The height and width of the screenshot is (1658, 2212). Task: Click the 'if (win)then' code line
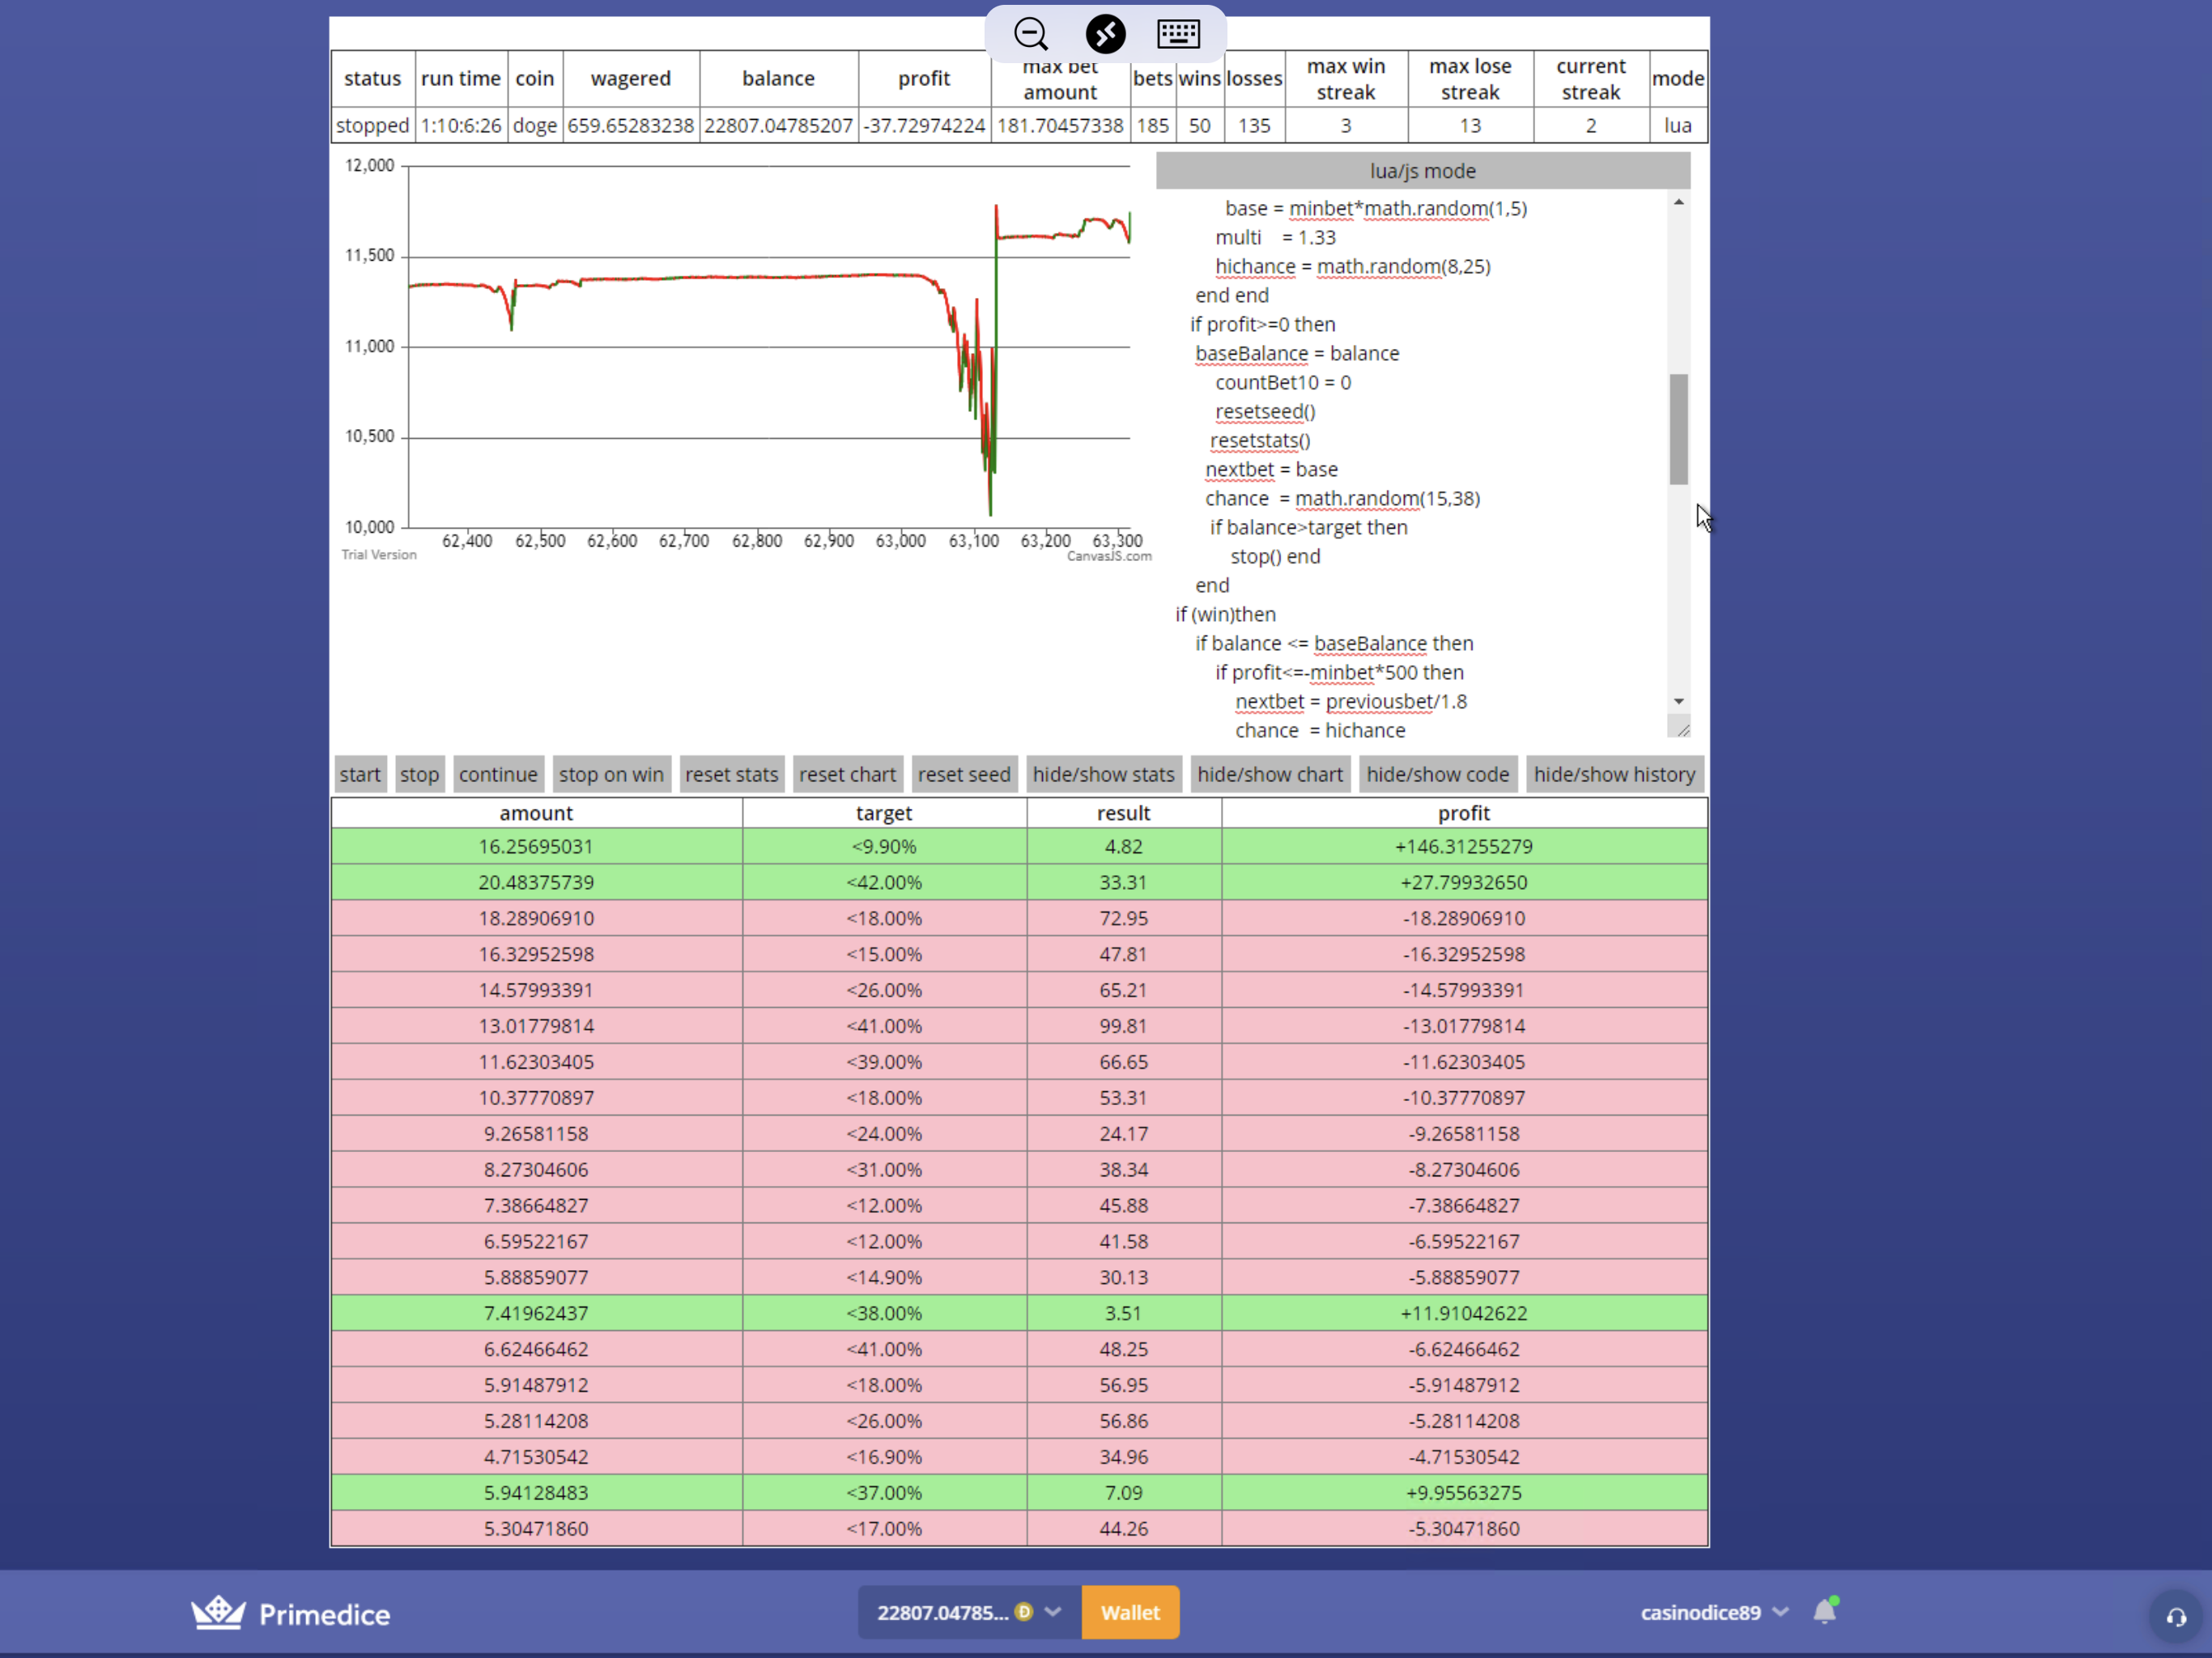tap(1225, 614)
